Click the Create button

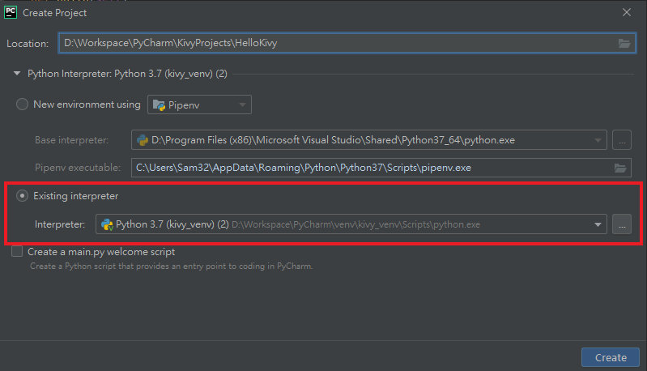coord(611,357)
